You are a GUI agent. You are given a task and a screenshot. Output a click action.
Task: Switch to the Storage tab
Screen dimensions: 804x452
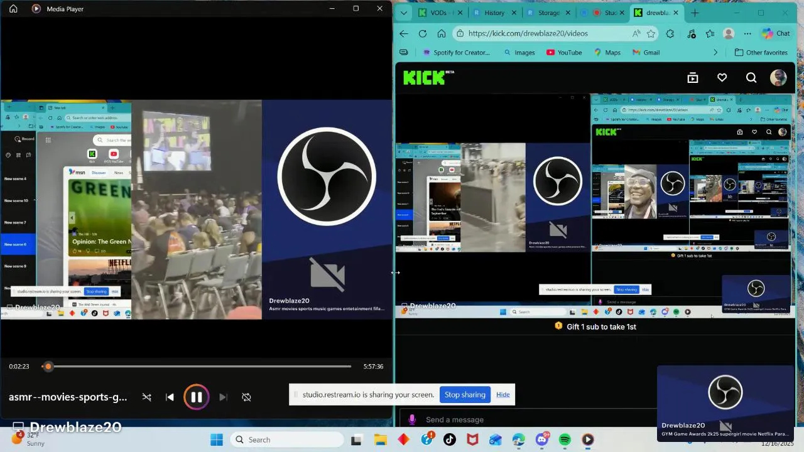click(548, 13)
